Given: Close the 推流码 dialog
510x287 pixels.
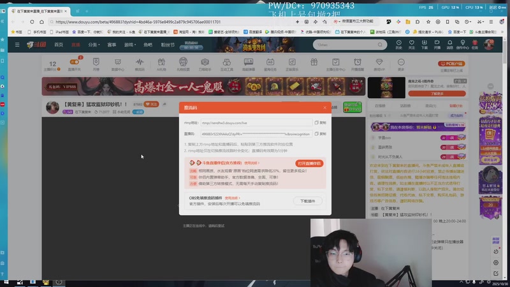Looking at the screenshot, I should click(324, 108).
